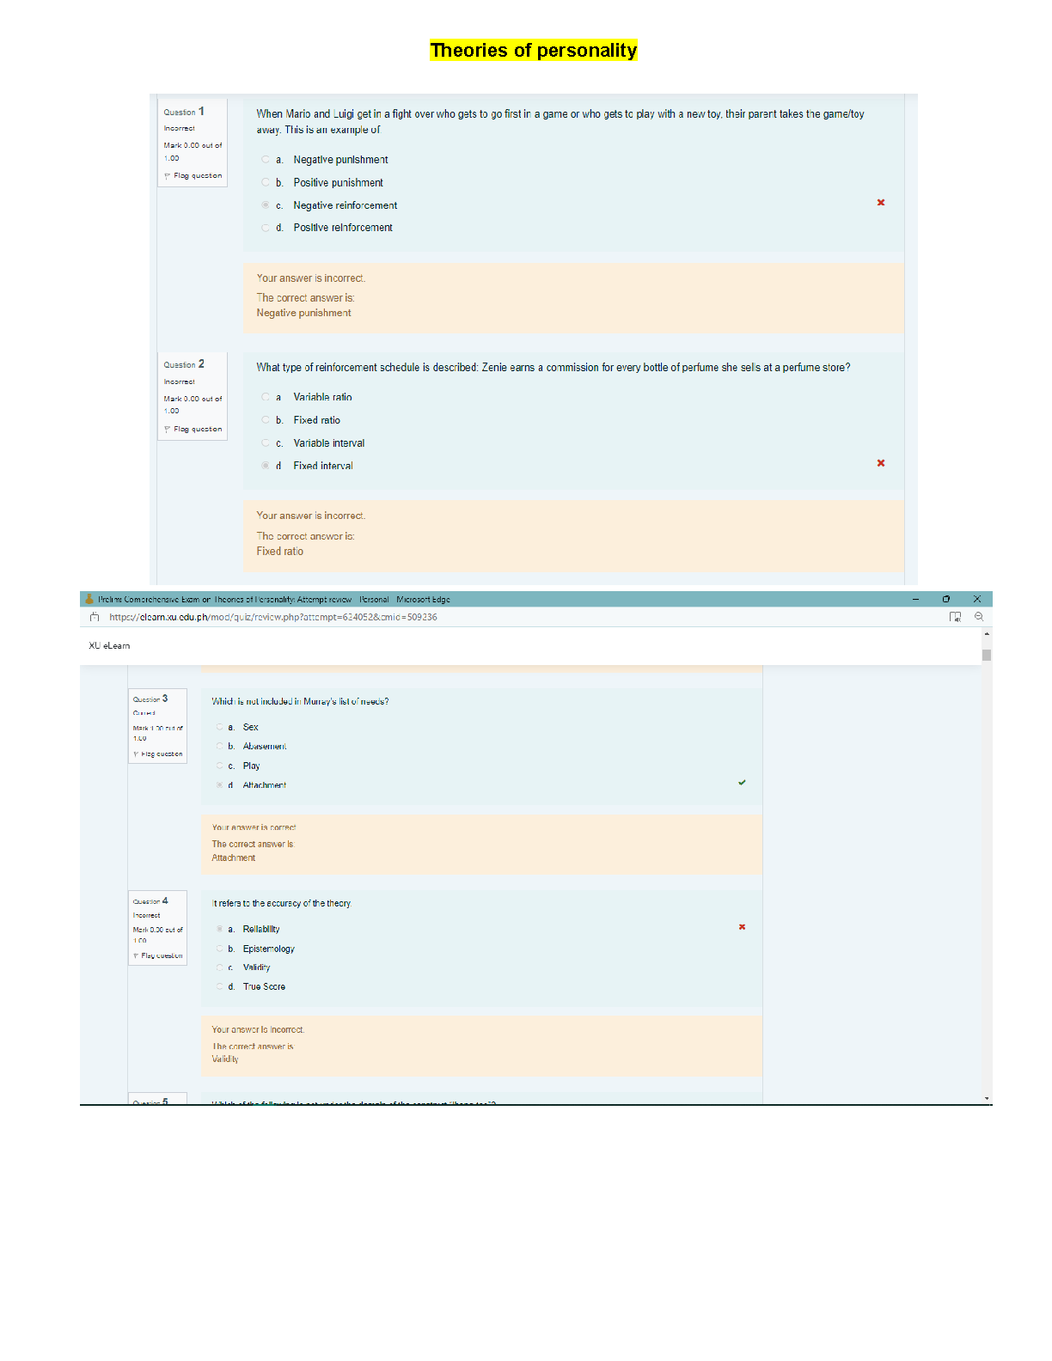Select the Abasement radio option
This screenshot has width=1052, height=1361.
tap(220, 746)
